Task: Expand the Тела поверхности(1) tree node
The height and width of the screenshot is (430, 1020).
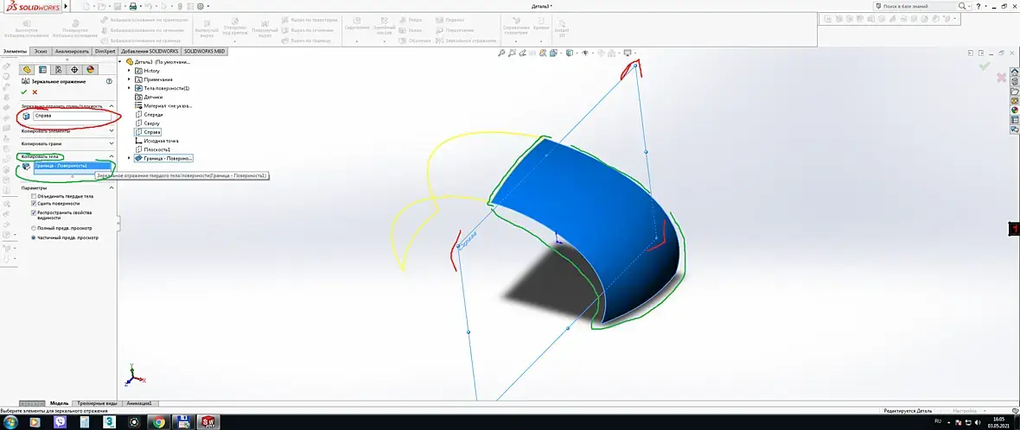Action: coord(130,88)
